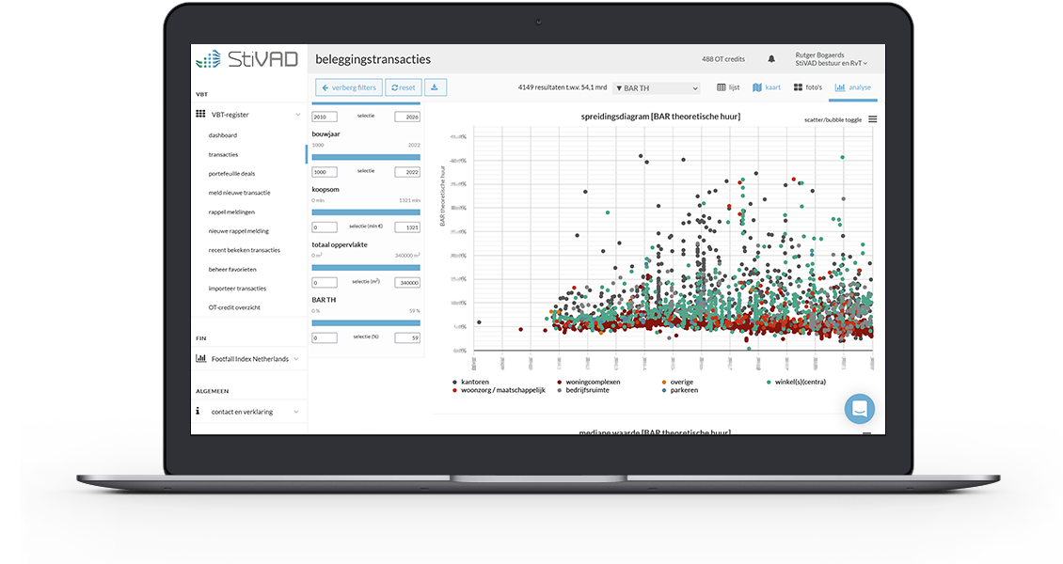The width and height of the screenshot is (1063, 564).
Task: Click the 488 OT credits text
Action: tap(723, 59)
